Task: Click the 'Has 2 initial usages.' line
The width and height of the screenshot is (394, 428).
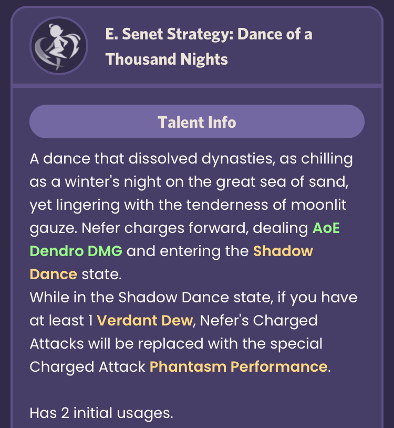Action: click(x=101, y=413)
